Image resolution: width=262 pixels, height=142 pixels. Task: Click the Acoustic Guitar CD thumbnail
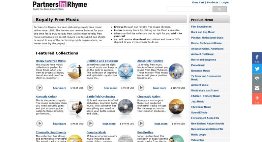[75, 107]
